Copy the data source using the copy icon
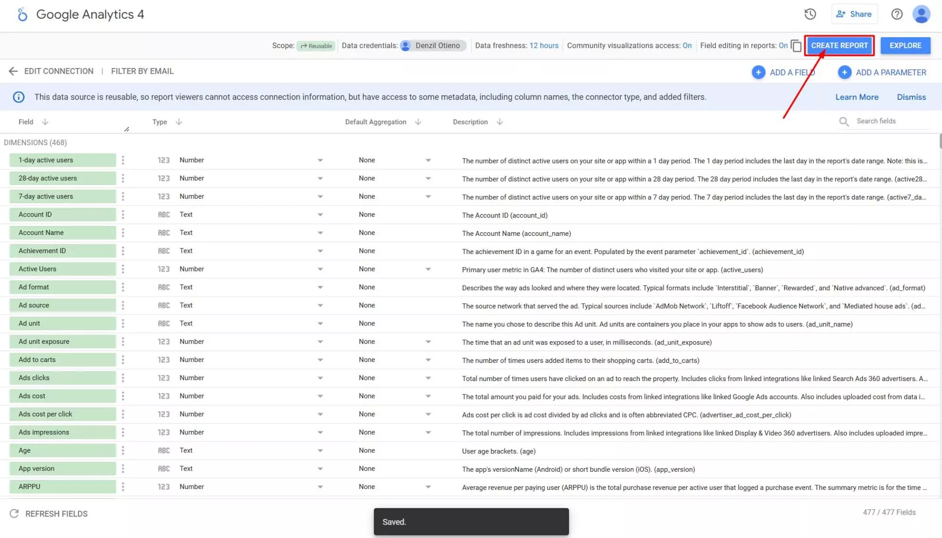 pos(796,46)
